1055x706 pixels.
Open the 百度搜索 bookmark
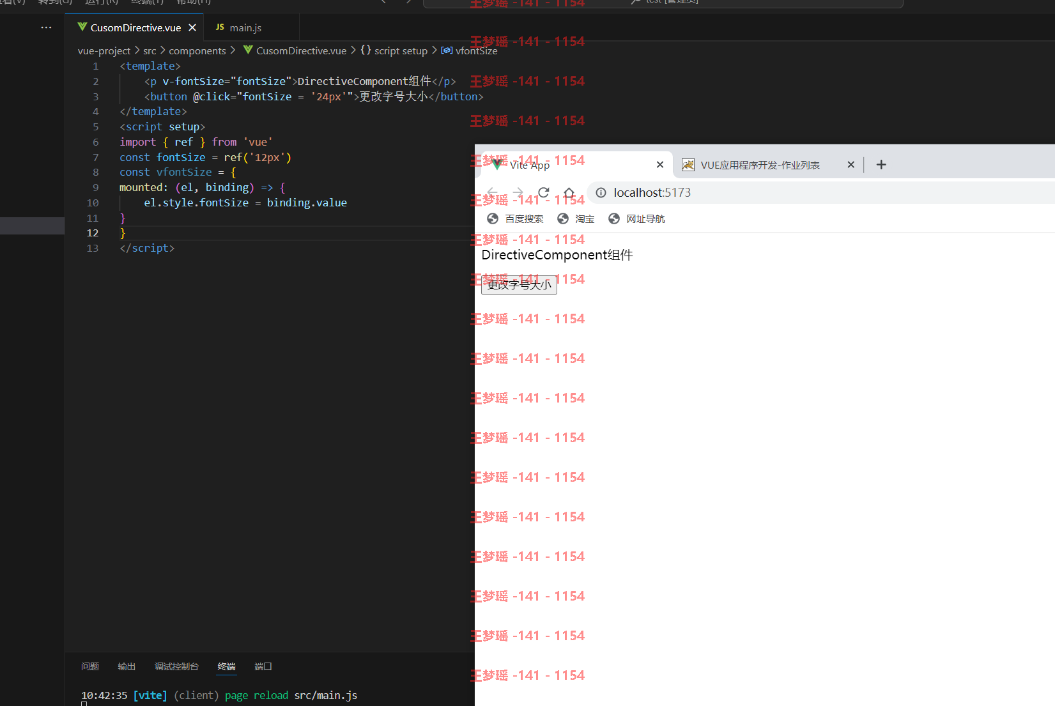tap(515, 219)
